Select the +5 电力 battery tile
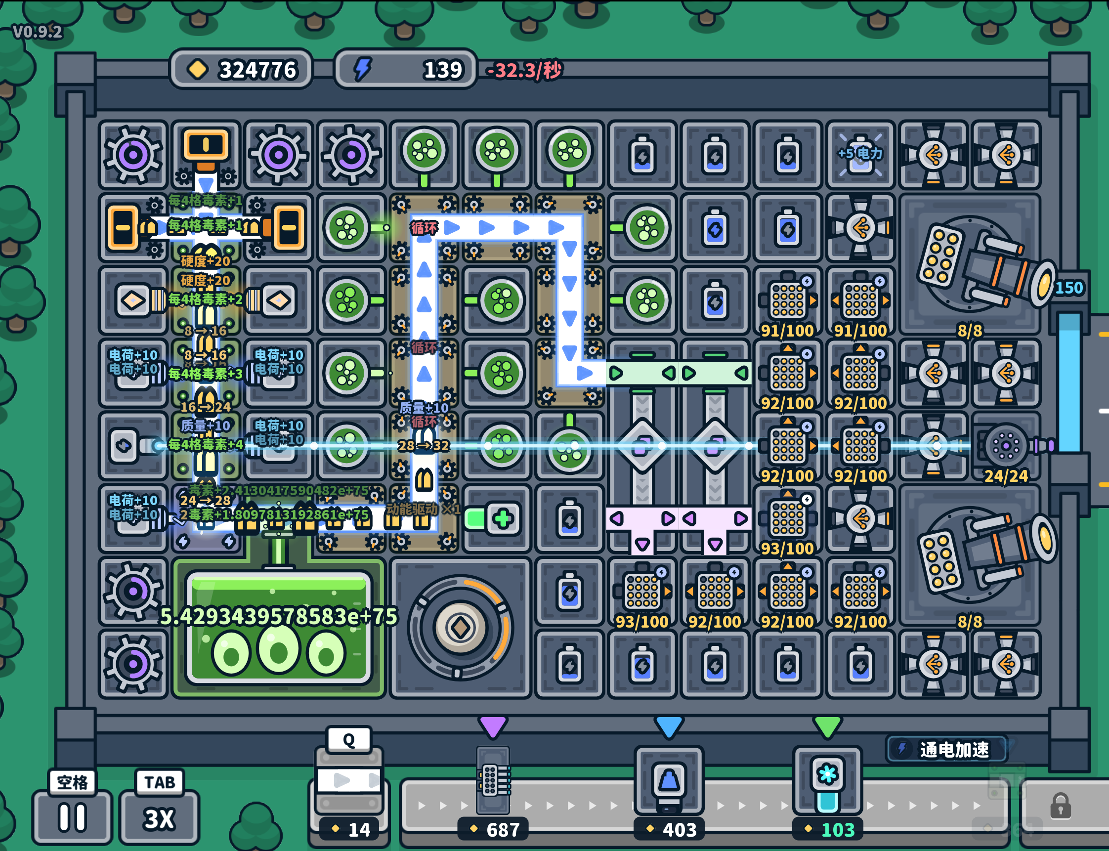 [860, 155]
